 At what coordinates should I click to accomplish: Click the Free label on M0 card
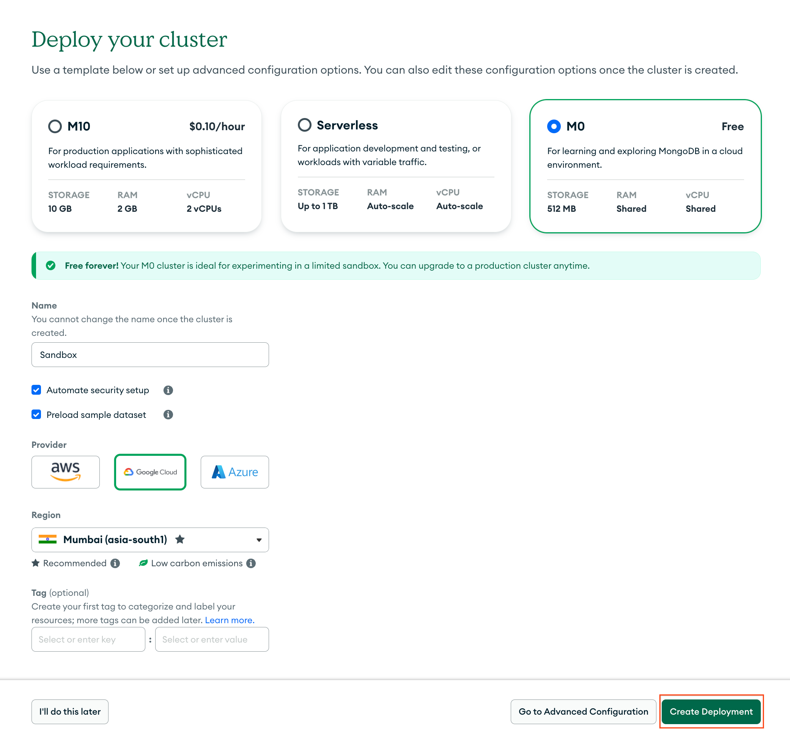tap(732, 126)
